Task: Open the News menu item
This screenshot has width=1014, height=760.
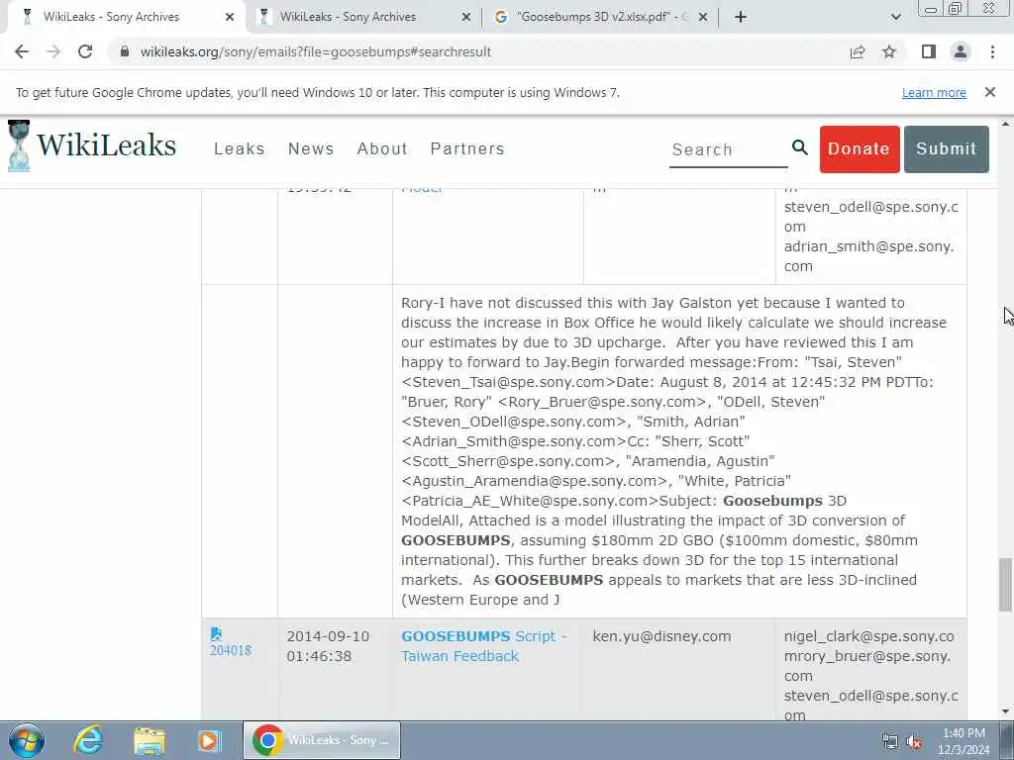Action: click(311, 148)
